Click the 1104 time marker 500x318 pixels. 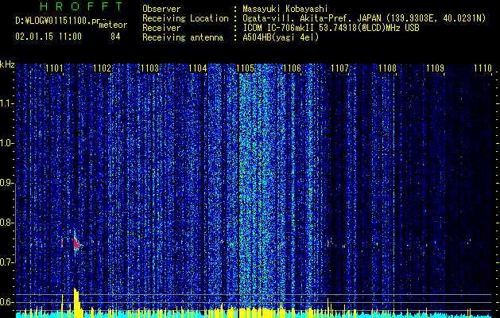coord(197,68)
